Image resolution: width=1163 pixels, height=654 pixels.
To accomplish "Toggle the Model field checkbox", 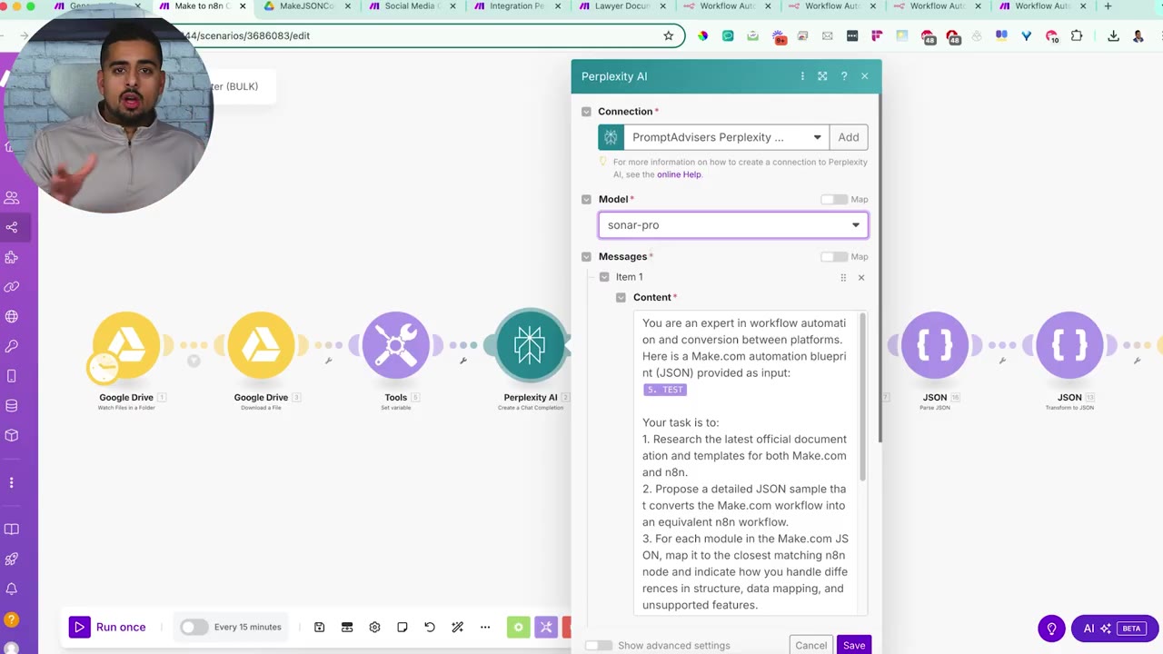I will point(586,200).
